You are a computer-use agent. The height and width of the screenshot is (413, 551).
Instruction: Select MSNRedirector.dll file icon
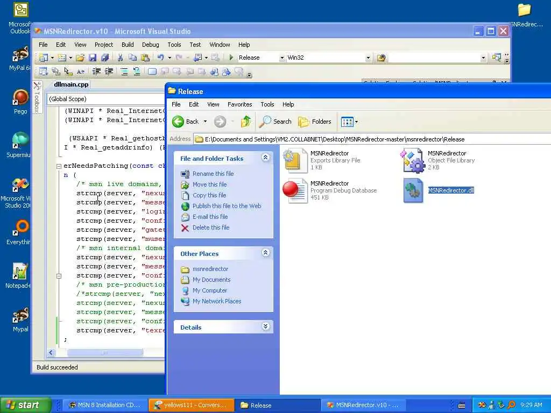click(x=413, y=190)
